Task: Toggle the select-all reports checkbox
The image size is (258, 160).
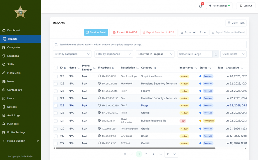Action: pos(56,68)
